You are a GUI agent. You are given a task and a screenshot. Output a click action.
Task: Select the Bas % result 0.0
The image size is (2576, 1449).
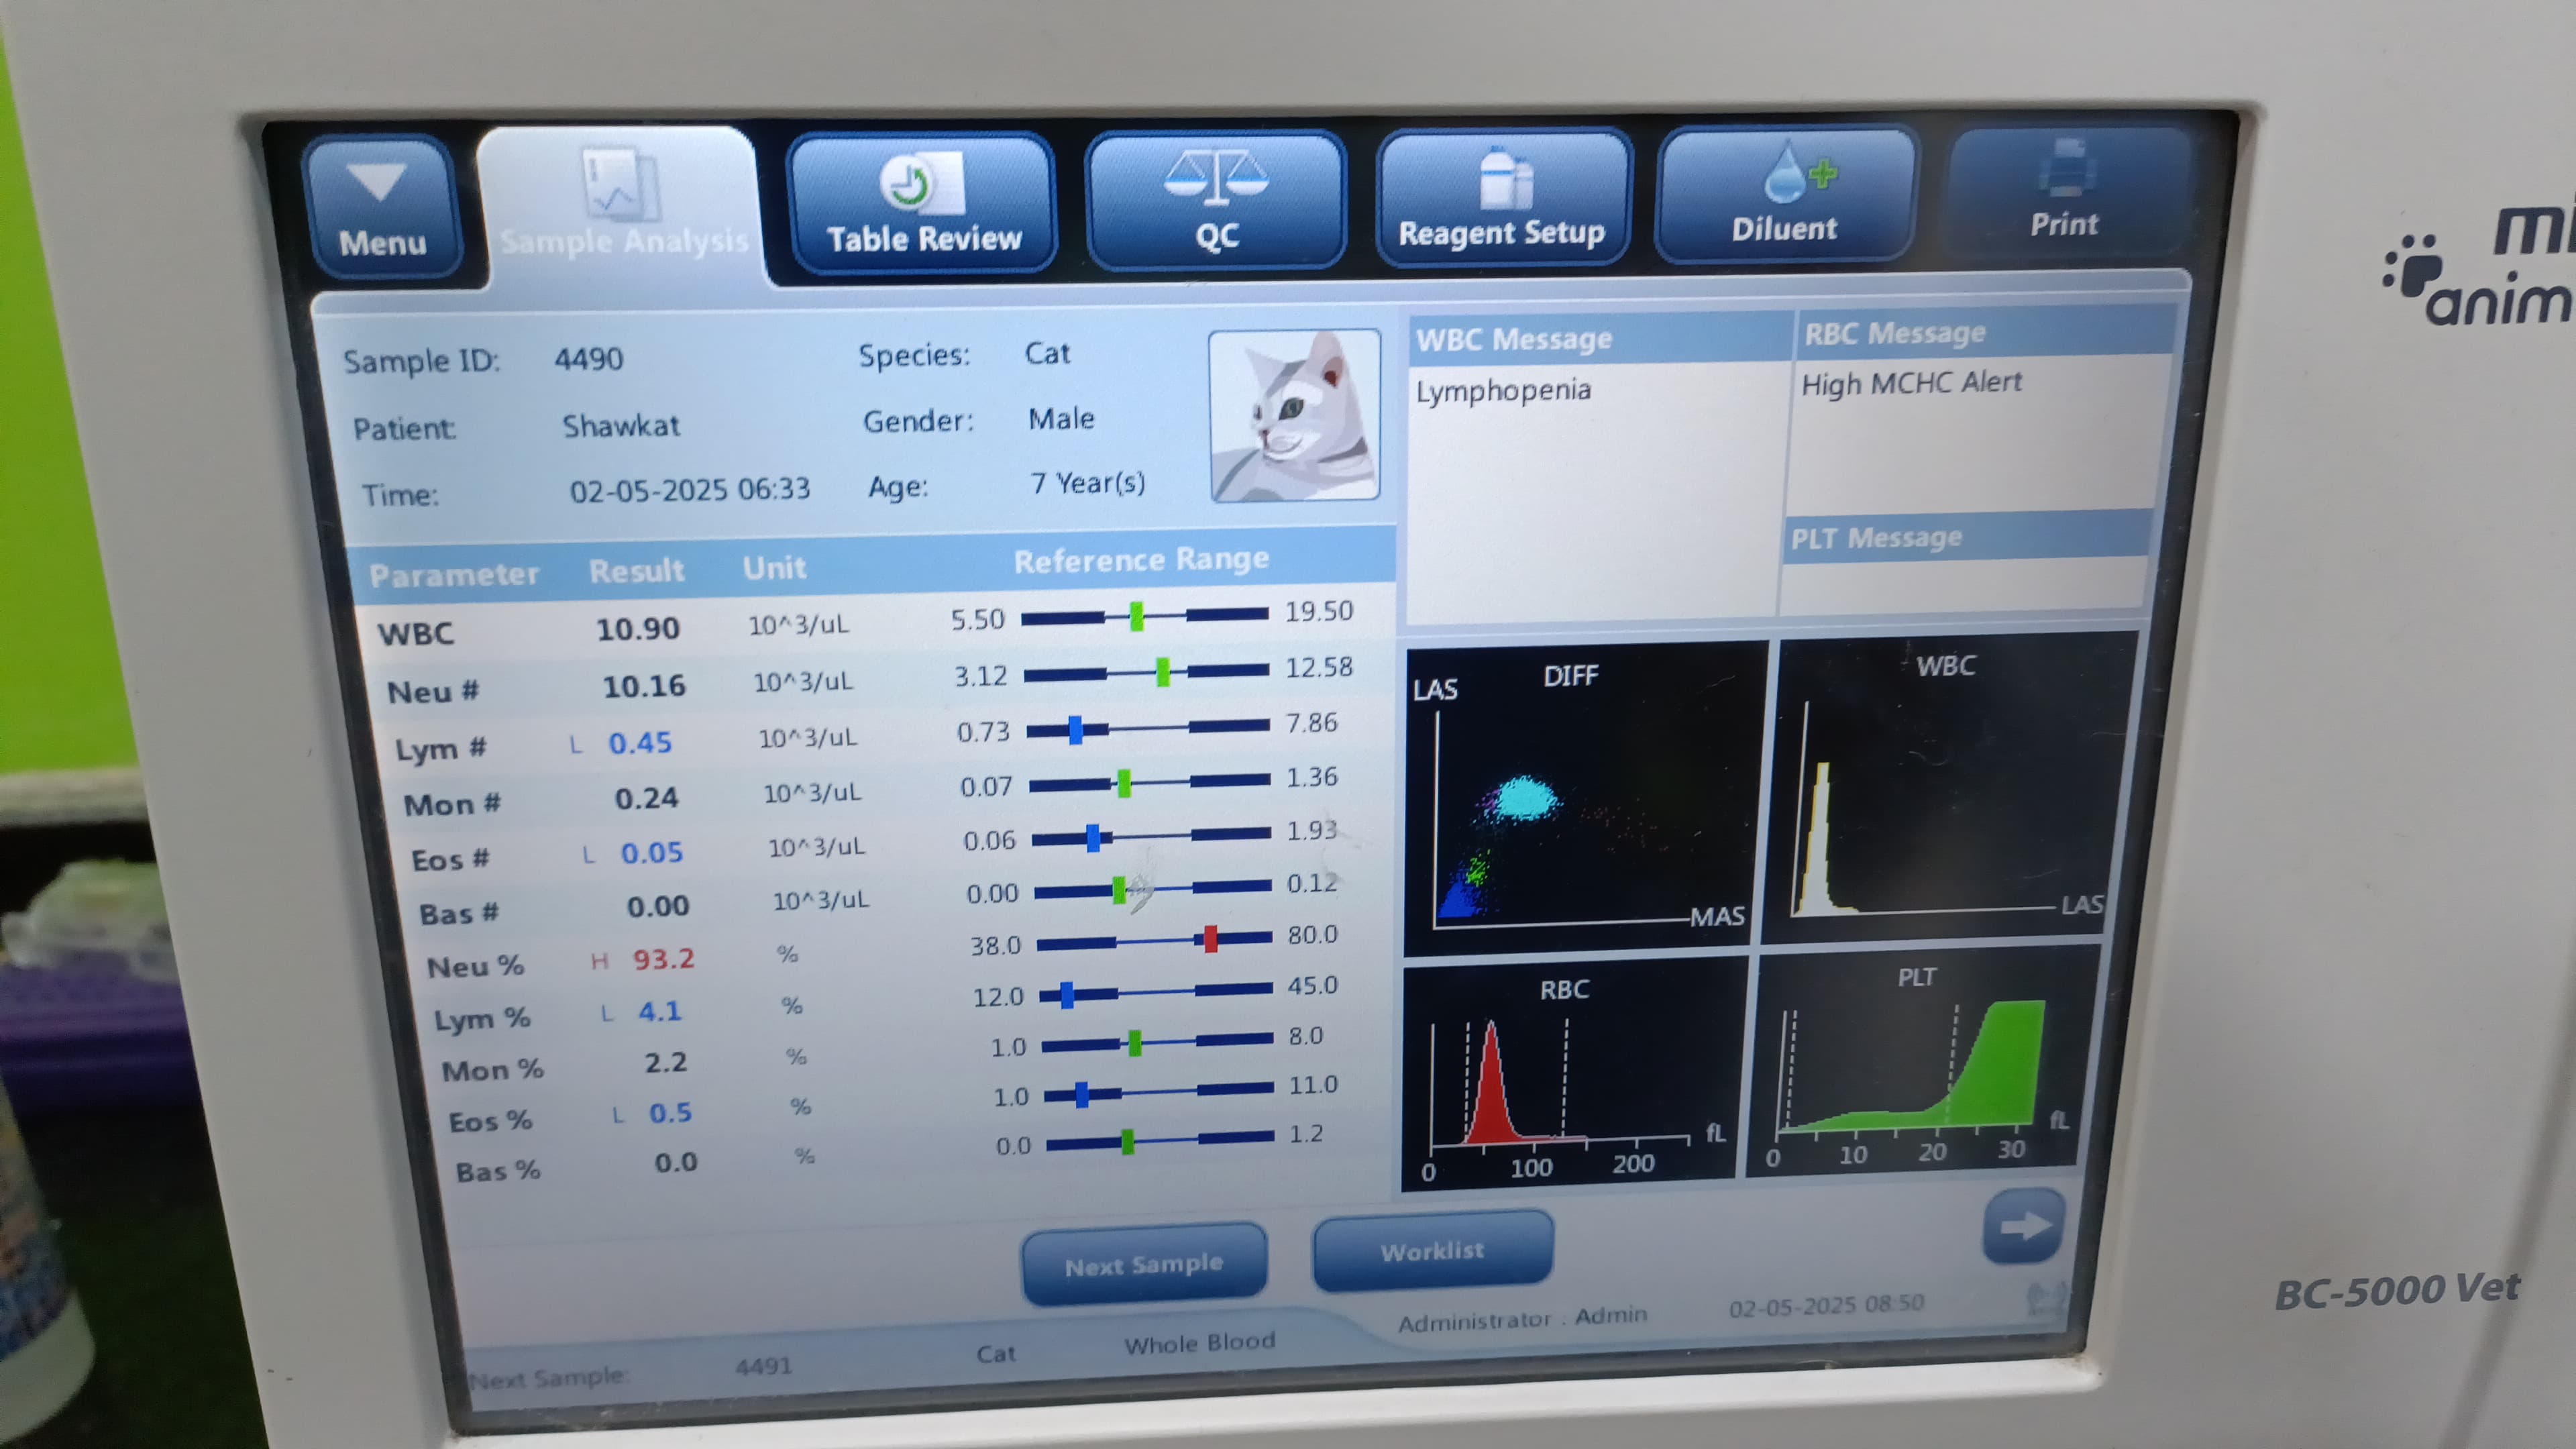(x=676, y=1162)
